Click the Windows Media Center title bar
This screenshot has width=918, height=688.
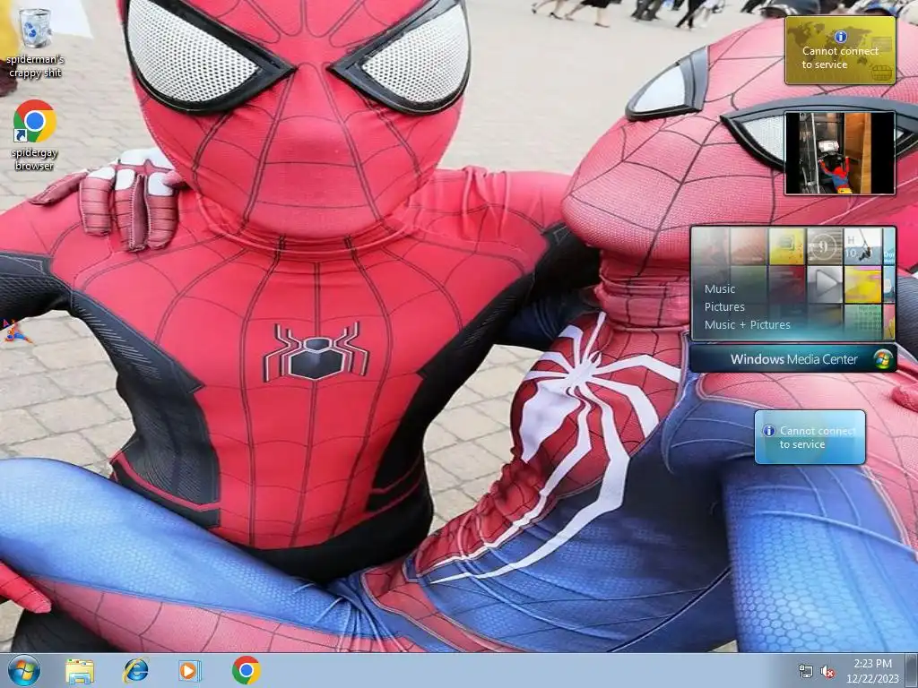792,359
